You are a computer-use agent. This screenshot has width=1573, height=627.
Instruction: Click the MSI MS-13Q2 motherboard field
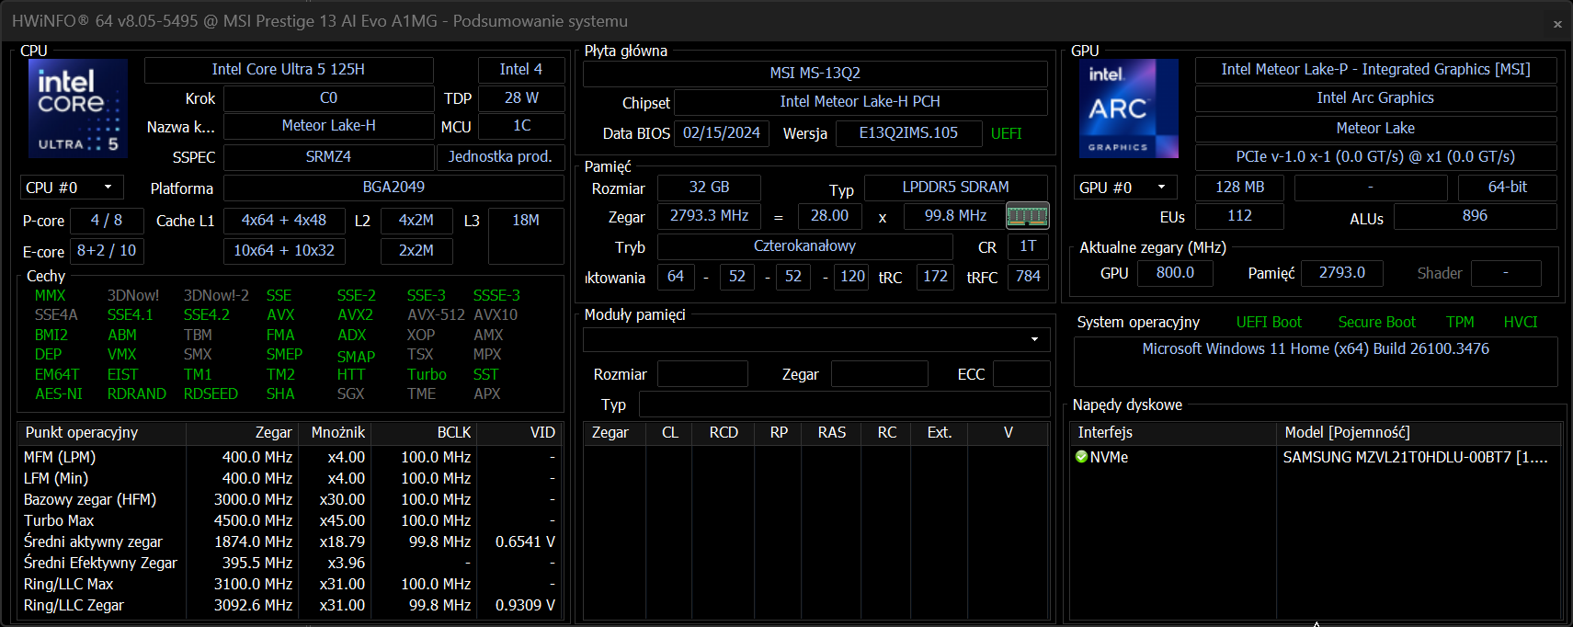(815, 74)
